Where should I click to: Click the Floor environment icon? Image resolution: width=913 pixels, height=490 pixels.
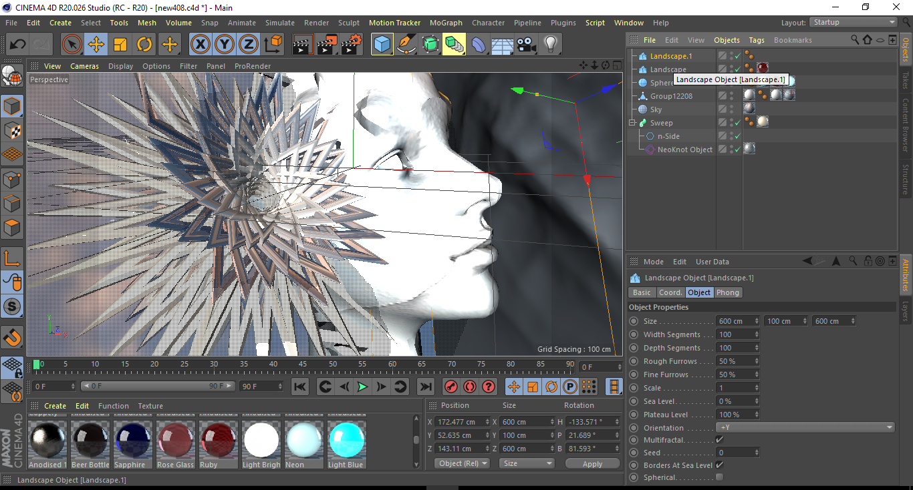click(503, 45)
